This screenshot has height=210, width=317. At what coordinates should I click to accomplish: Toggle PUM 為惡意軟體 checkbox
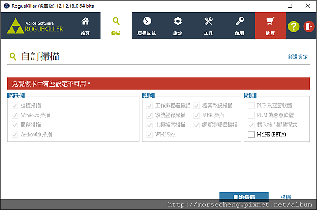tap(251, 115)
